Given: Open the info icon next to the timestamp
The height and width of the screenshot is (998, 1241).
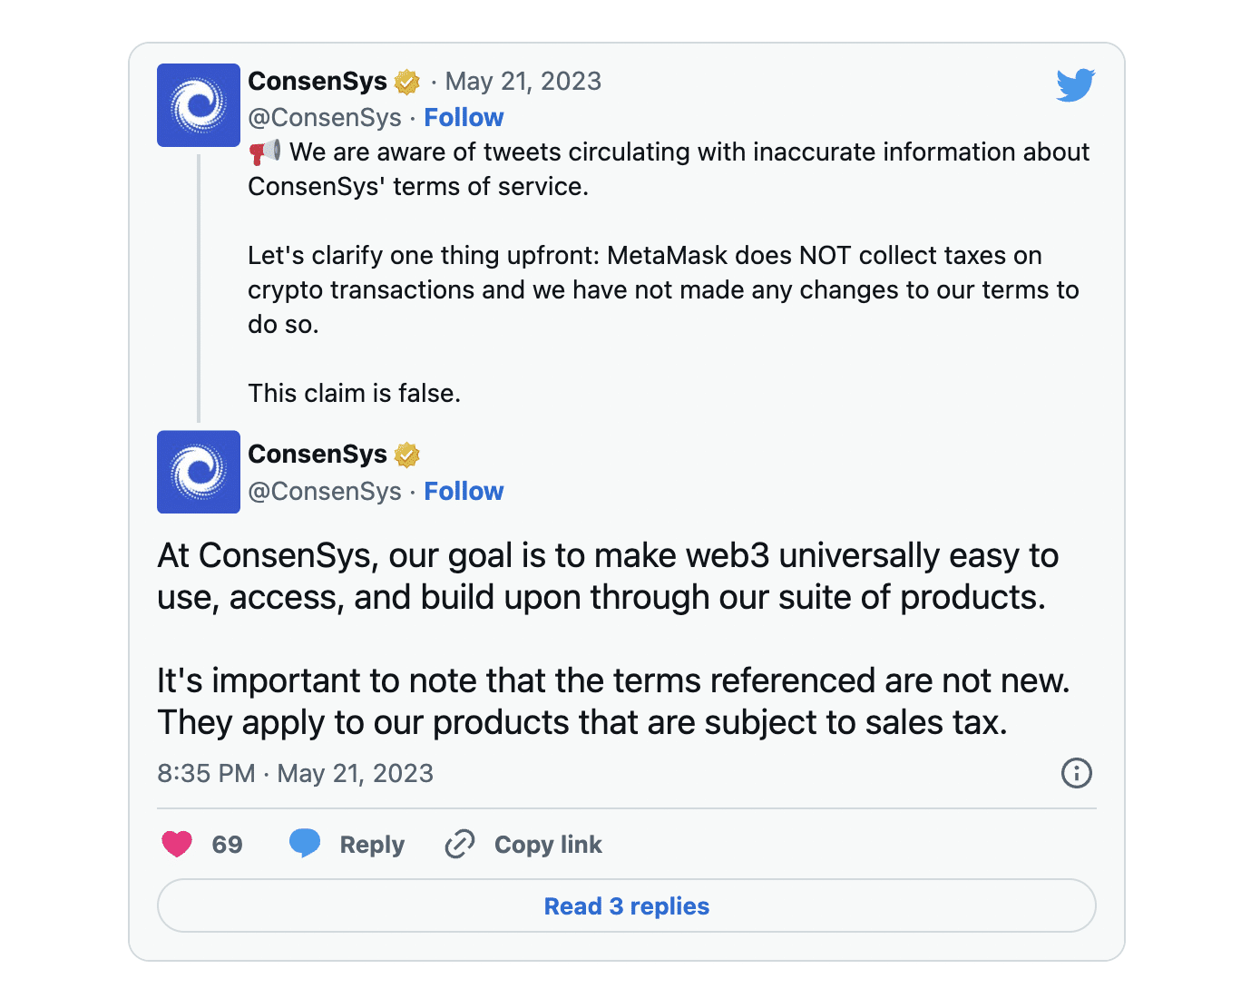Looking at the screenshot, I should point(1076,773).
